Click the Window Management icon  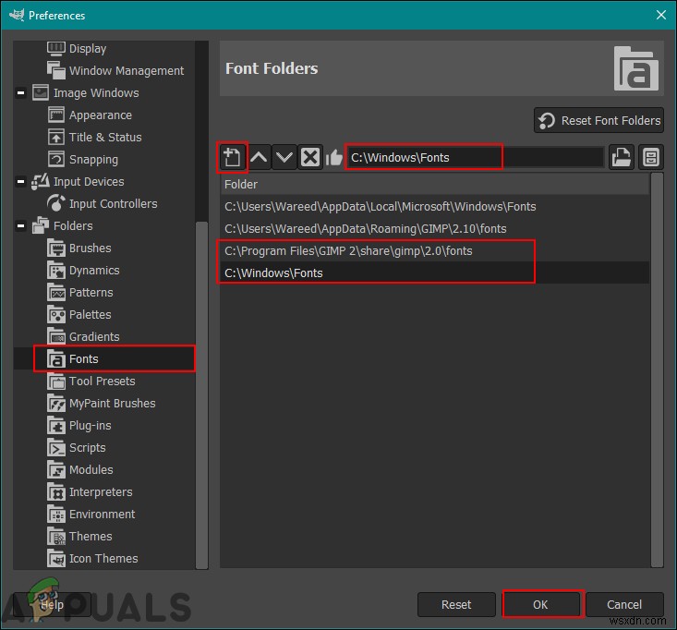click(56, 70)
